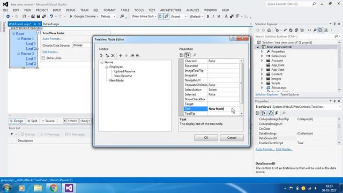Cancel the TreeView Node Editor dialog

point(232,138)
